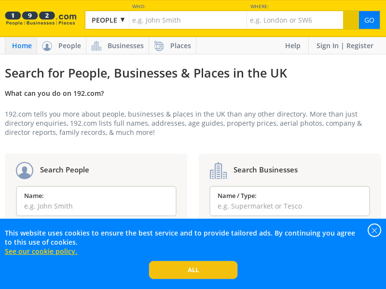Click the avatar icon beside Search People
Screen dimensions: 386x289
25,170
